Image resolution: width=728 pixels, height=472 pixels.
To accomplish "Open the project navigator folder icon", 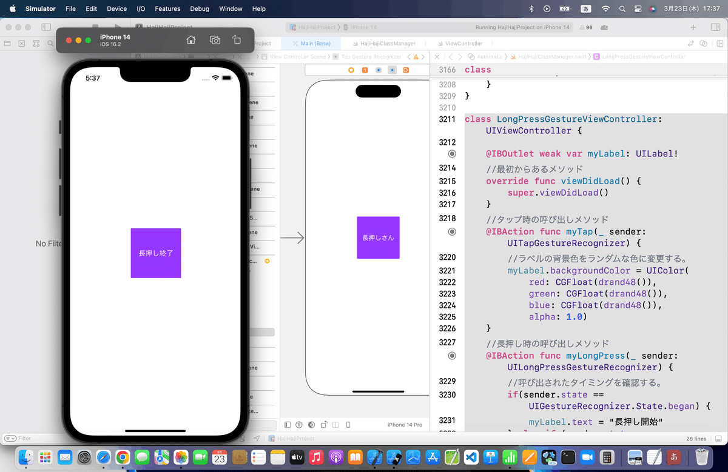I will tap(7, 44).
